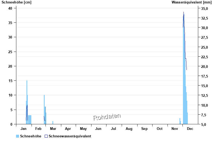Click the 35,0 tick on right axis
214x147 pixels.
(205, 9)
